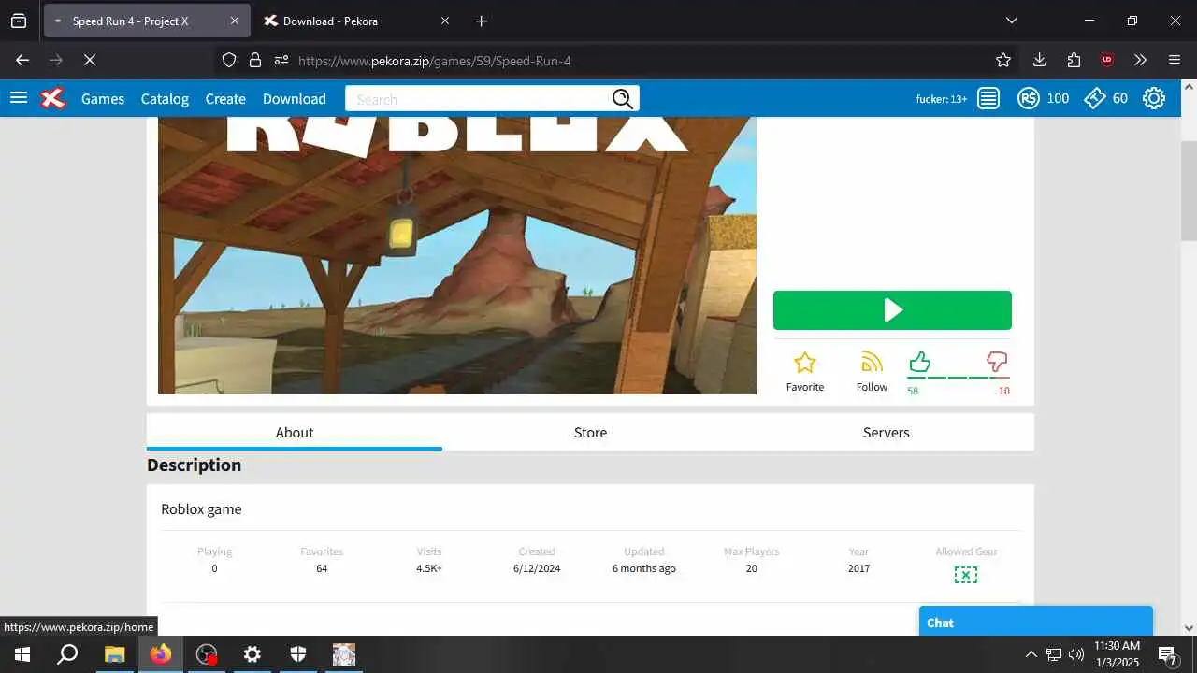The height and width of the screenshot is (673, 1197).
Task: Open a new browser tab
Action: tap(481, 21)
